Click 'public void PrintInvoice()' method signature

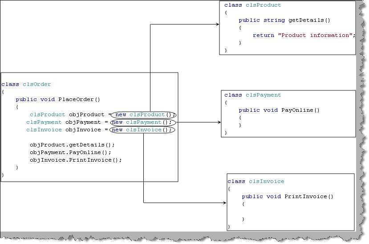click(x=288, y=196)
